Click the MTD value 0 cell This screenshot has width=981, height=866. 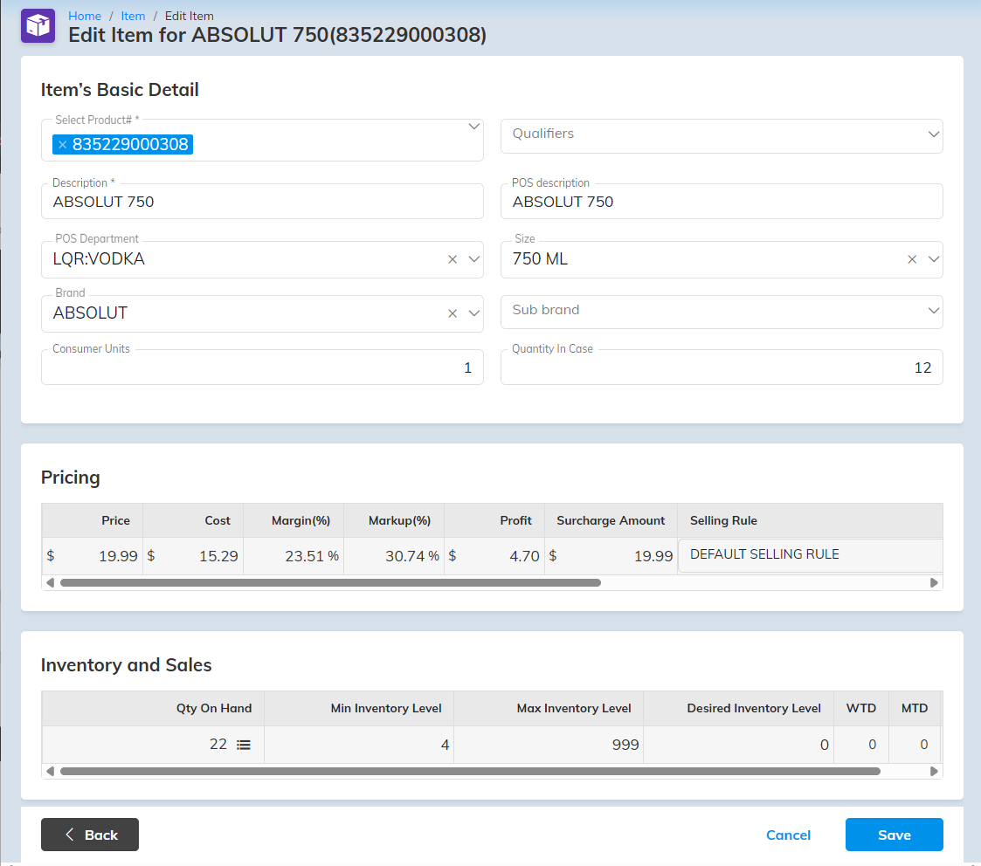coord(914,745)
